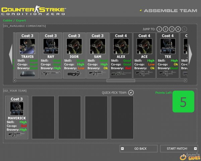Click the ALEX name label
The height and width of the screenshot is (161, 201).
pyautogui.click(x=121, y=57)
